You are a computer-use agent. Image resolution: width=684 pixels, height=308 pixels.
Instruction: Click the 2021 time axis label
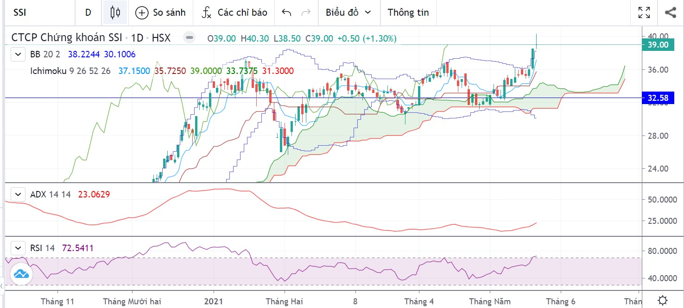click(x=214, y=302)
